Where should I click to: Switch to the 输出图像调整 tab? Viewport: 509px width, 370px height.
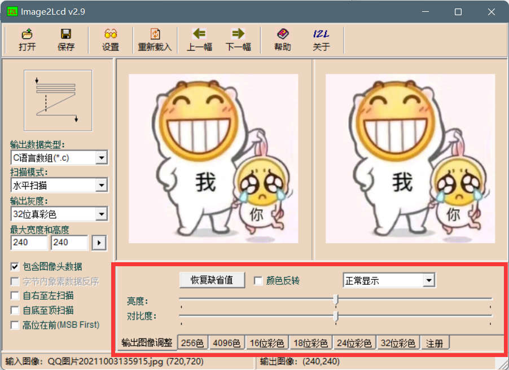(x=147, y=343)
